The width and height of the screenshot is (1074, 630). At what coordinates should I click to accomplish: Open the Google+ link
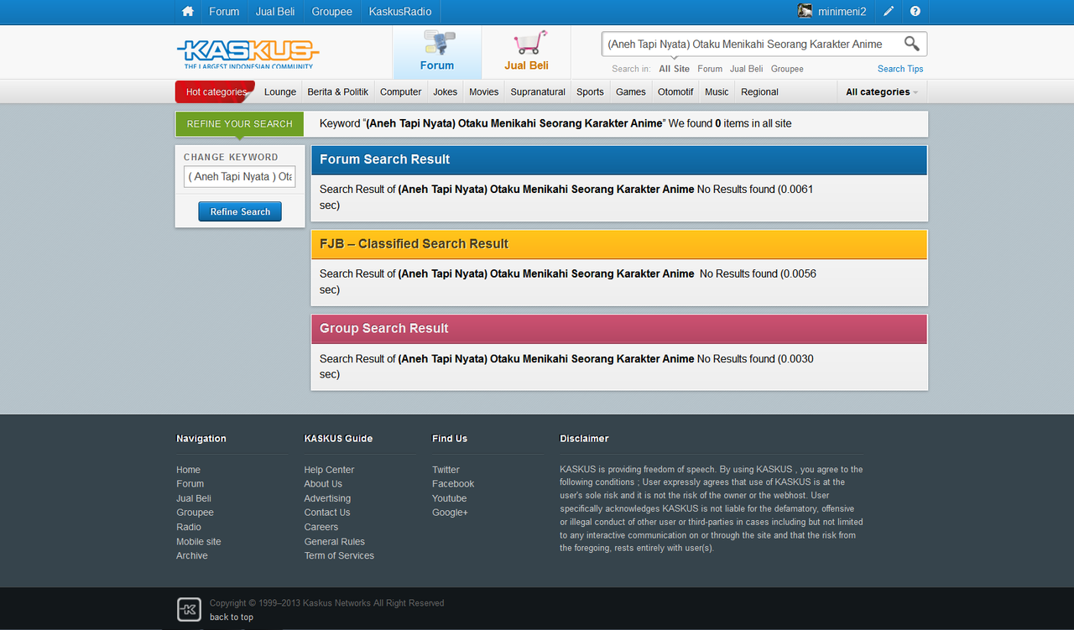(450, 513)
